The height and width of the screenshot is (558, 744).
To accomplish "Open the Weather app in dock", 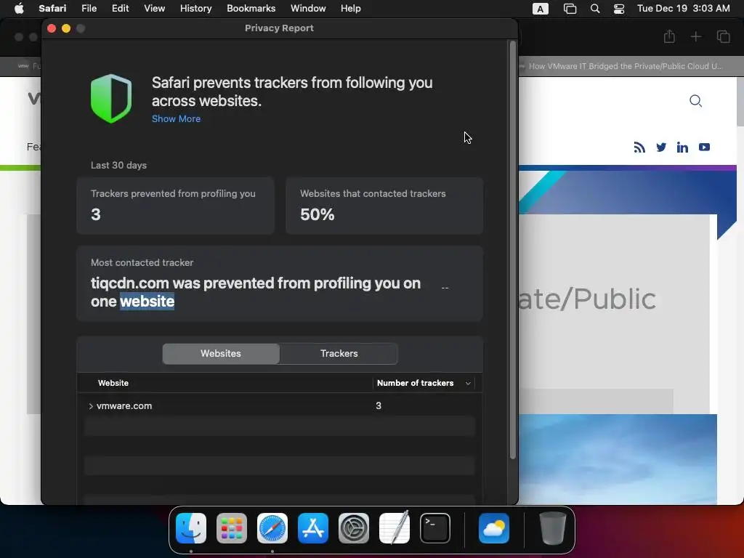I will click(x=494, y=528).
